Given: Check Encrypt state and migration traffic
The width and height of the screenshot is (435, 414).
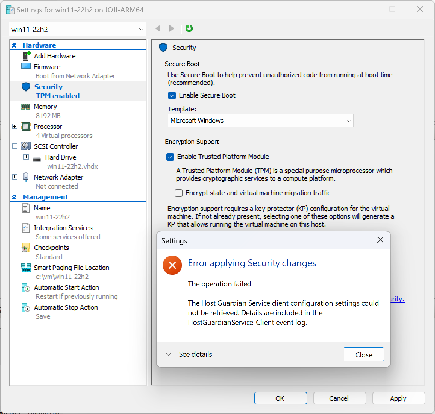Looking at the screenshot, I should [179, 193].
